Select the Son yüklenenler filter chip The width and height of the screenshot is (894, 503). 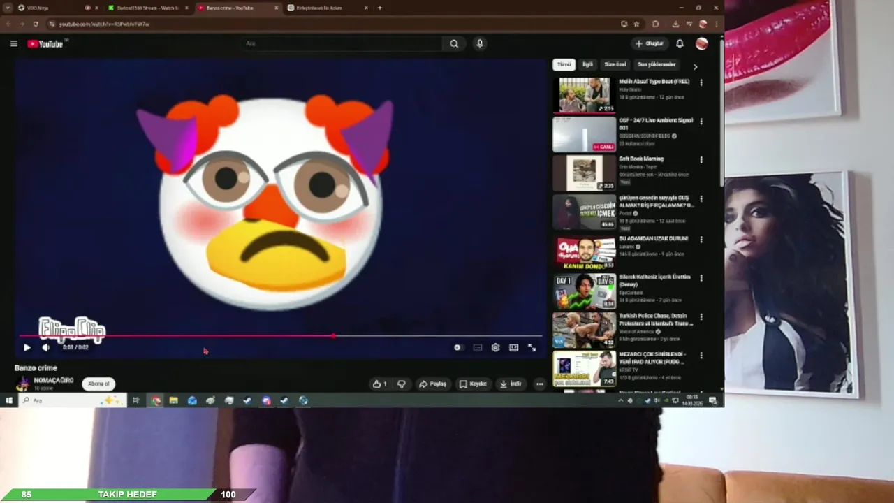coord(657,64)
